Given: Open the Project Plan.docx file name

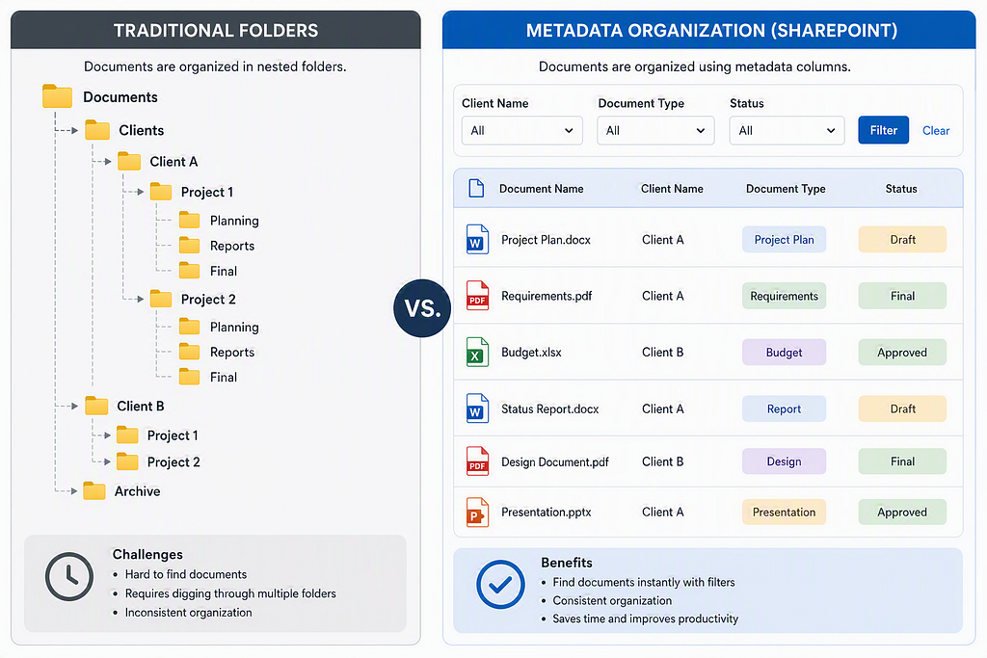Looking at the screenshot, I should 546,240.
